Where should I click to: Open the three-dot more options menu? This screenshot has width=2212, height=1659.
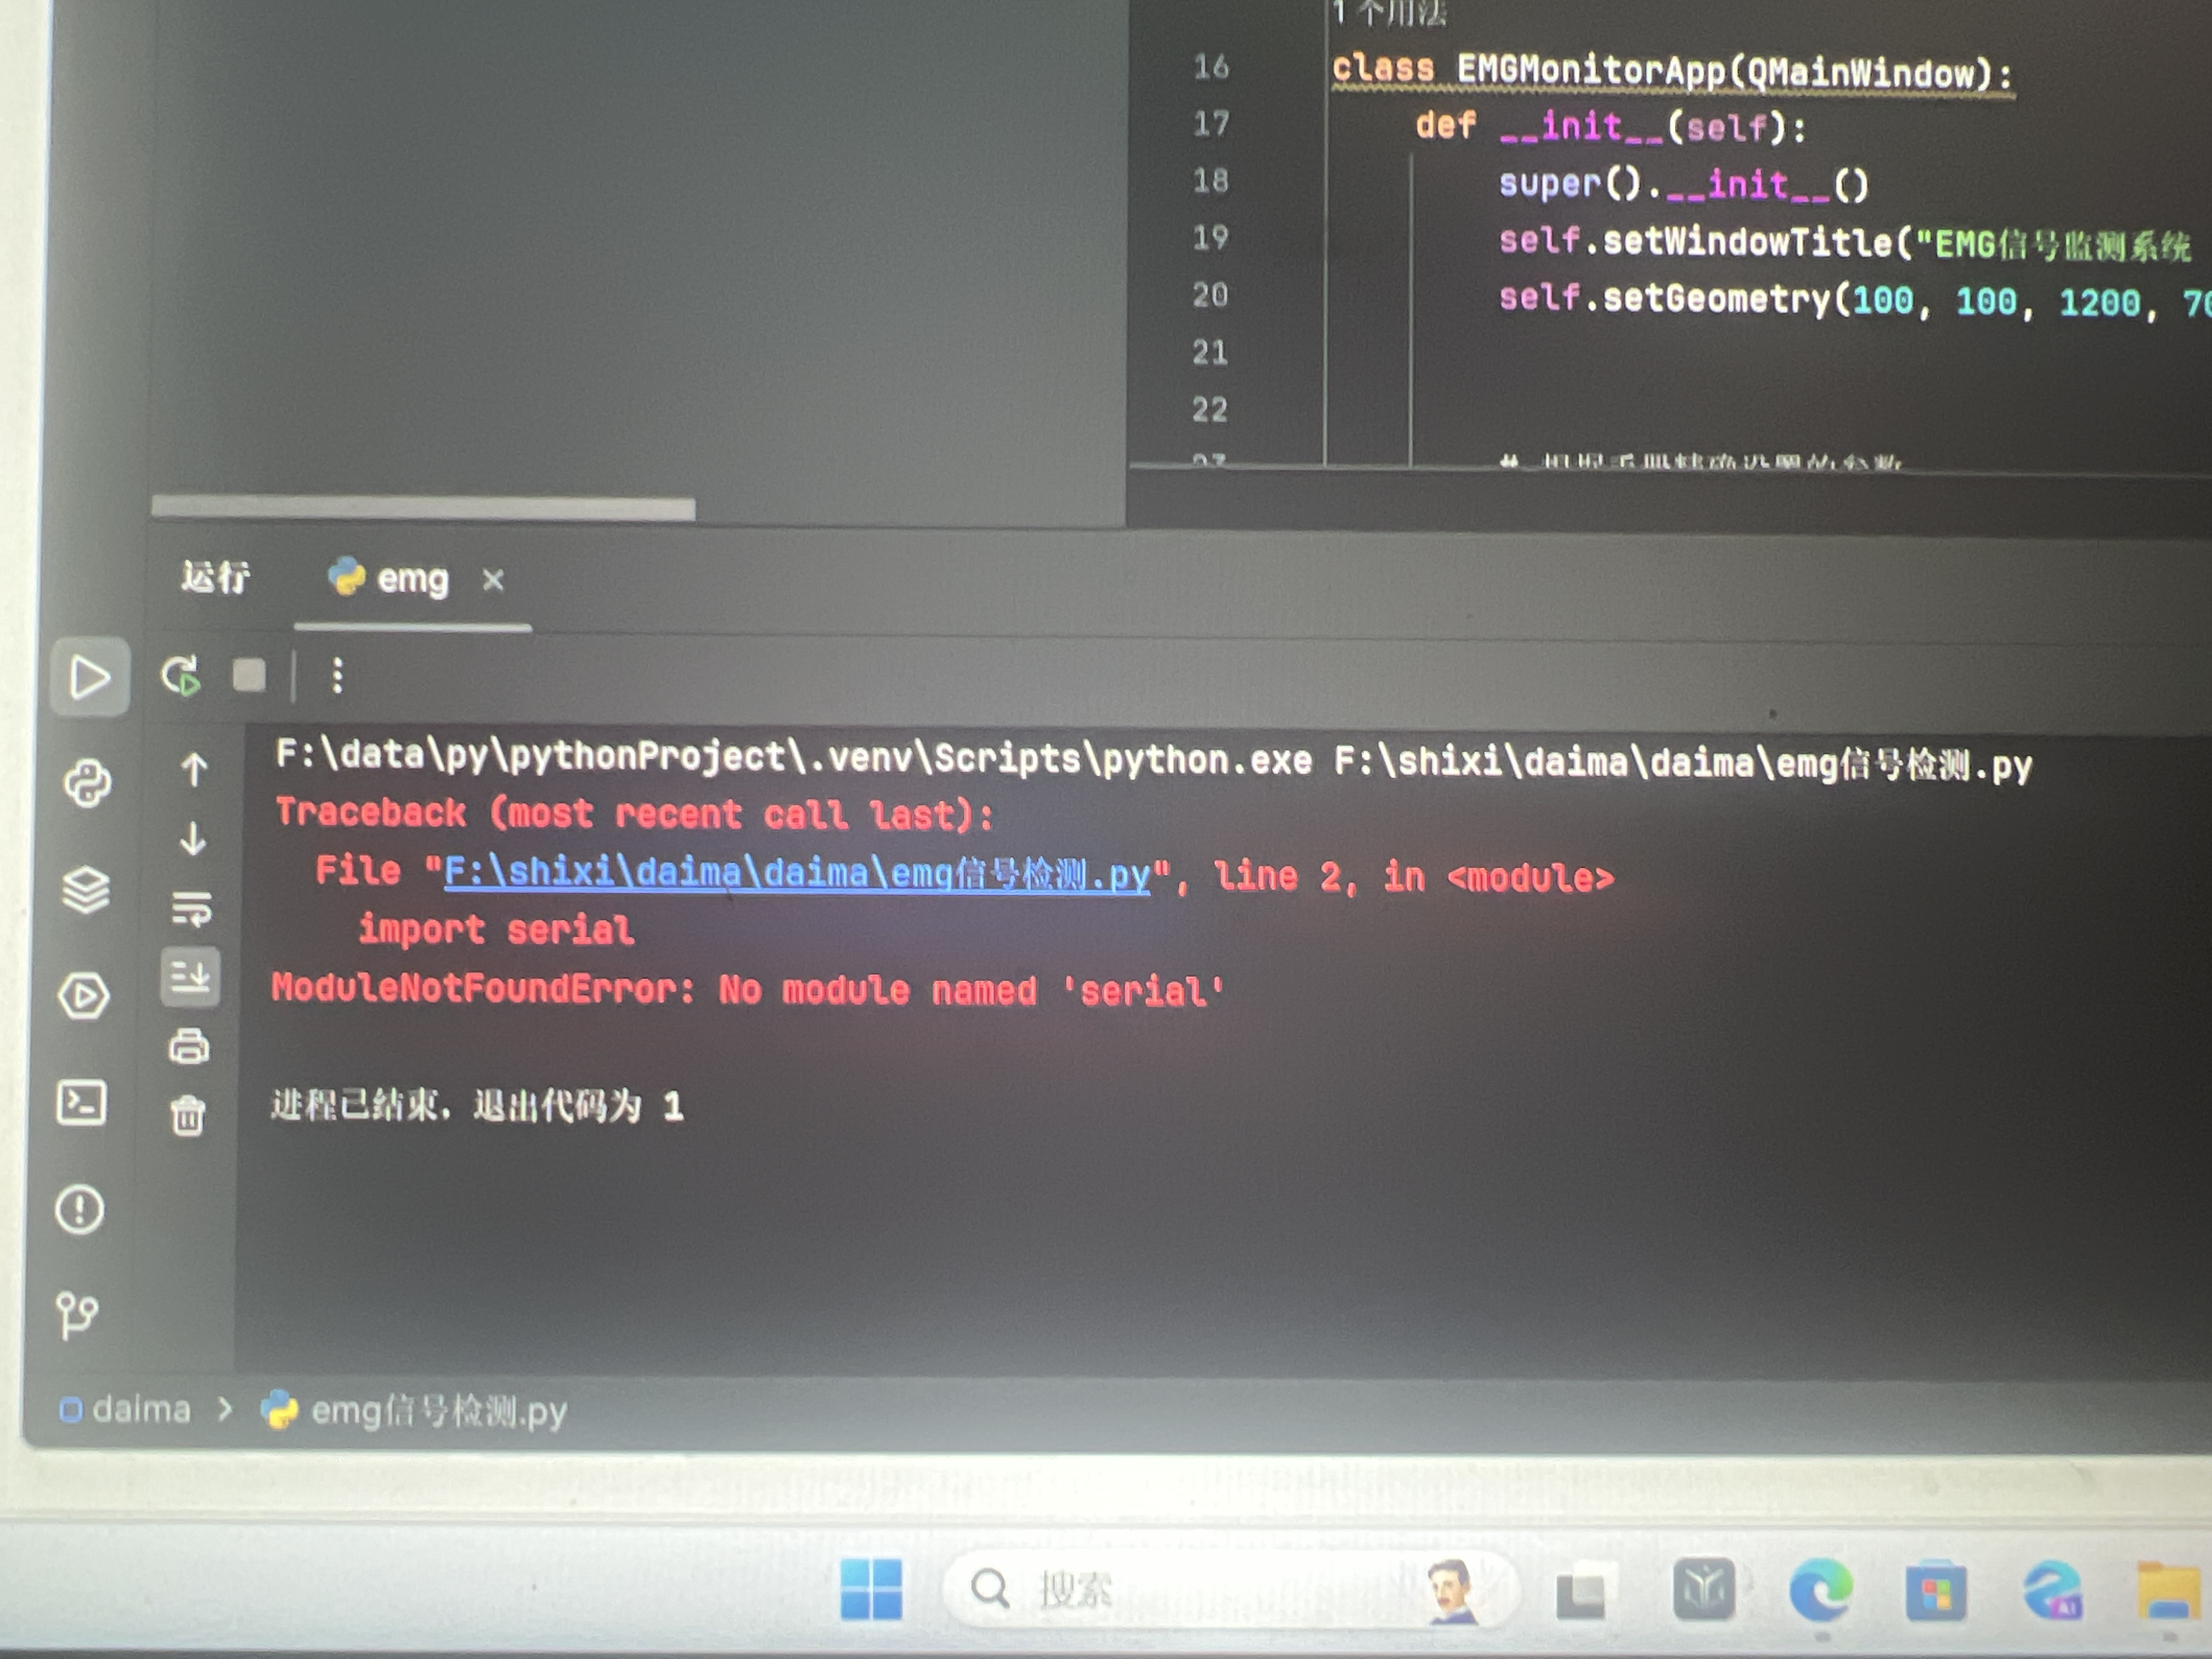tap(338, 676)
